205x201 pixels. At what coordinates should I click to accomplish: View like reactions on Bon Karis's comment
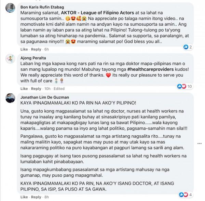(x=188, y=47)
